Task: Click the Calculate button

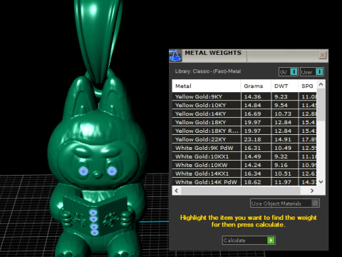Action: tap(249, 241)
